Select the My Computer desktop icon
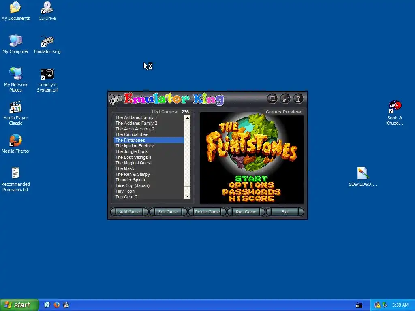415x311 pixels. tap(15, 44)
